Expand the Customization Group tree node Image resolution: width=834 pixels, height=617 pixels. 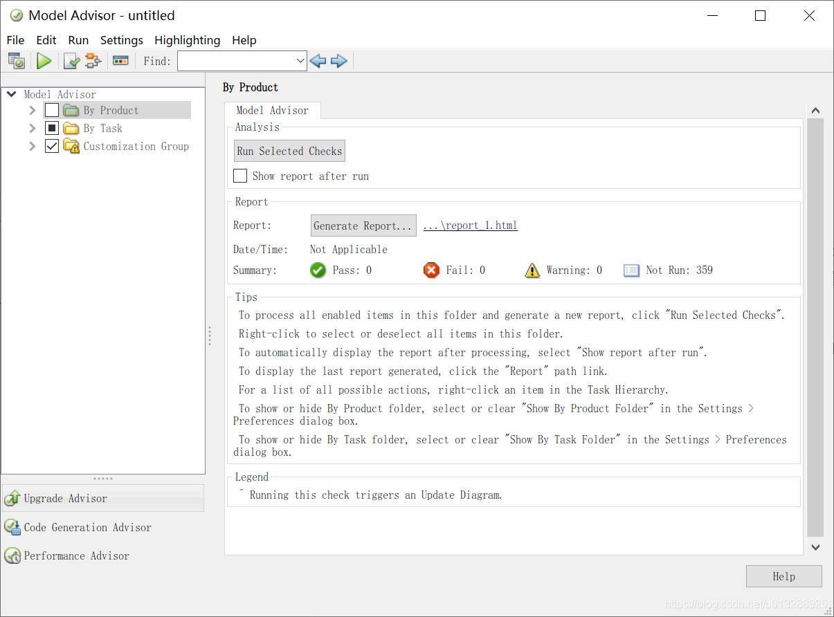pyautogui.click(x=32, y=146)
